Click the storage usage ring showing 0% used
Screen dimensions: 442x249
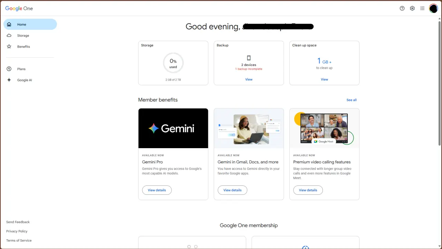(x=173, y=63)
